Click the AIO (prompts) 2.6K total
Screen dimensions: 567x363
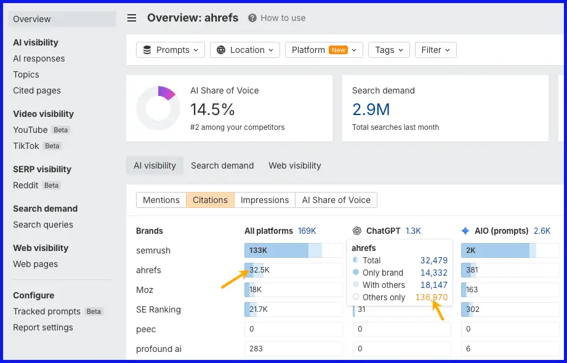click(542, 231)
